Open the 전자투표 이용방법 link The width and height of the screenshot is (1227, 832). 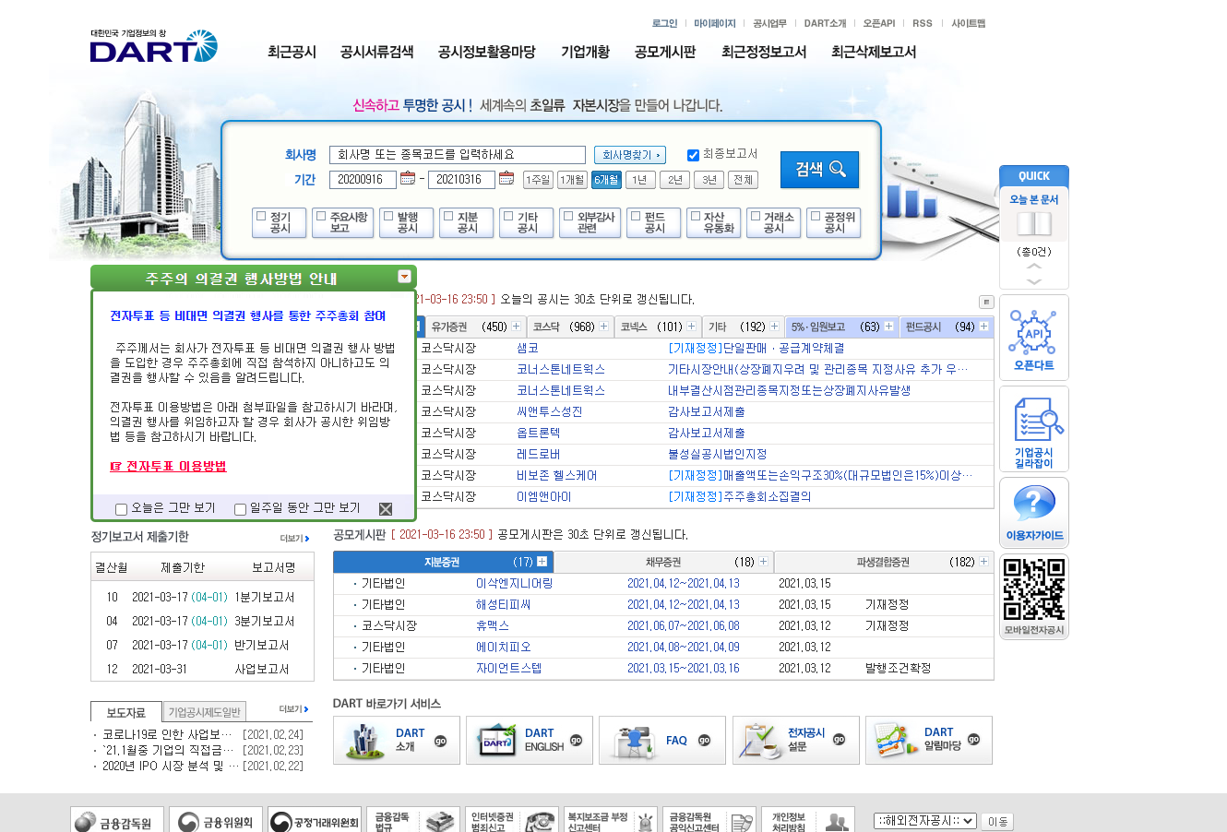pyautogui.click(x=168, y=466)
